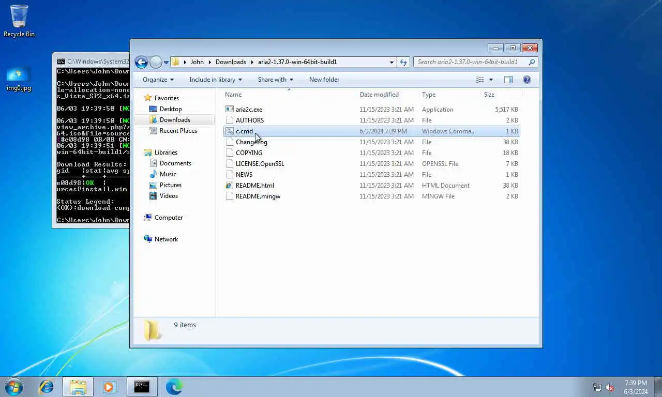662x397 pixels.
Task: Sort by the Type column header
Action: coord(449,95)
